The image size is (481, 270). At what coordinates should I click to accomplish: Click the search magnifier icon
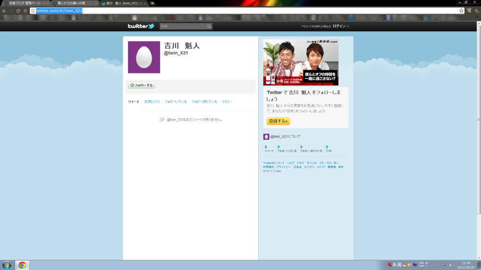209,26
